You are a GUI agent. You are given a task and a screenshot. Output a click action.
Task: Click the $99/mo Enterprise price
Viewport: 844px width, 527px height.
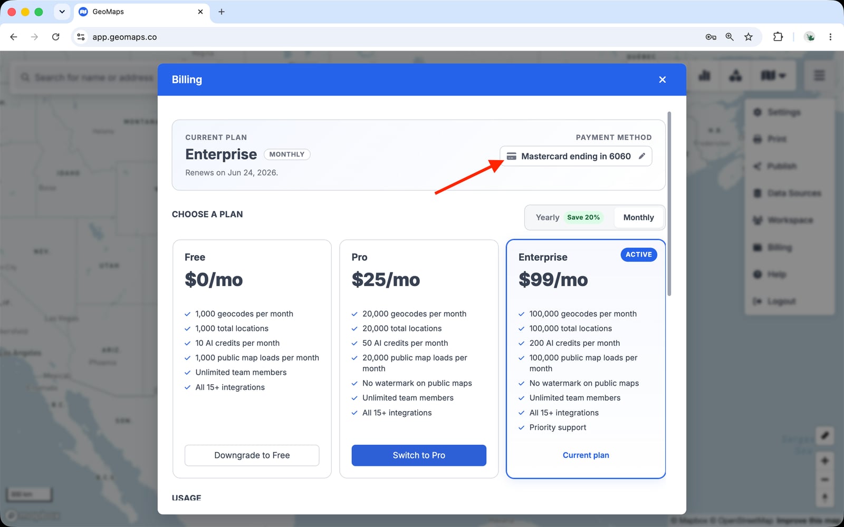[x=553, y=279]
